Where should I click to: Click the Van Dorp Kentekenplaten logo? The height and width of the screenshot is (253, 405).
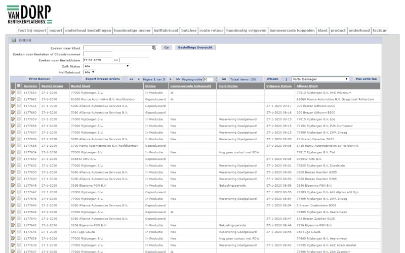pyautogui.click(x=29, y=15)
